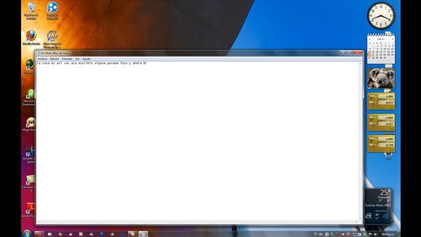Click the 4,032 value field in currency gadget
Viewport: 421px width, 237px height.
[386, 103]
